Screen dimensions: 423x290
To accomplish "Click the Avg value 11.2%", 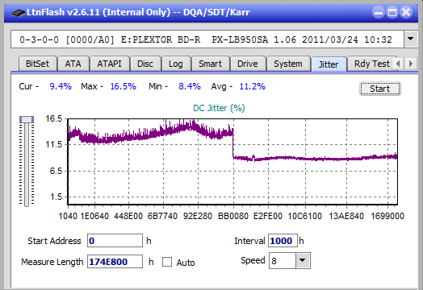I will [252, 86].
